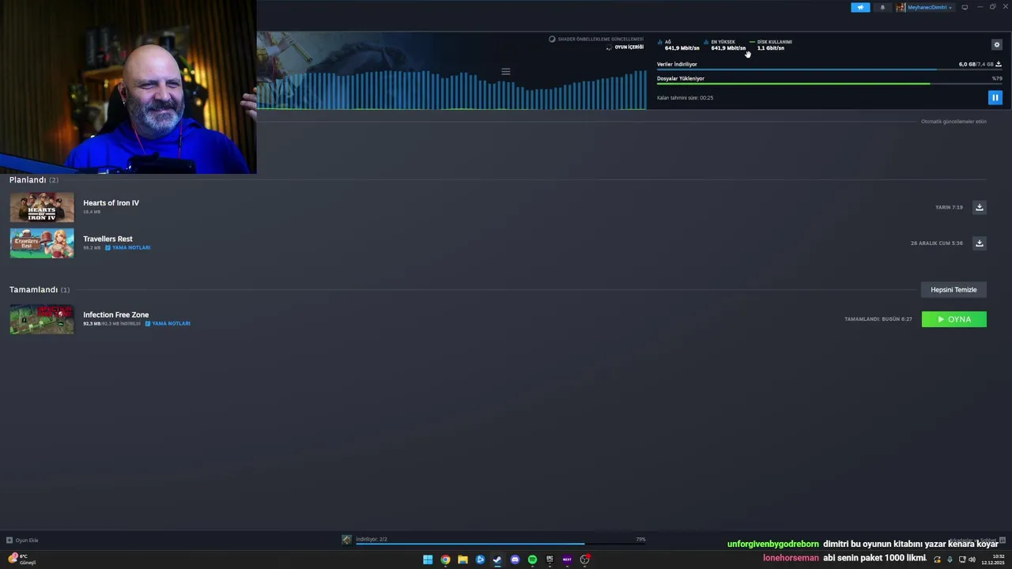1012x569 pixels.
Task: Click the game icon in bottom download status
Action: pyautogui.click(x=346, y=540)
